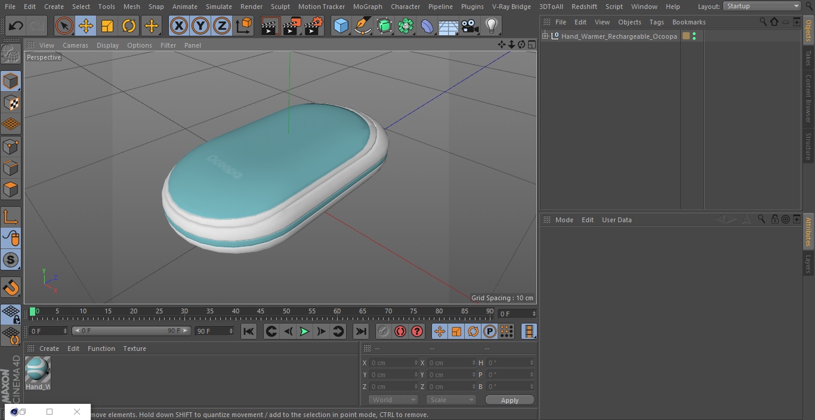
Task: Click the Attribute manager User Data menu
Action: tap(616, 220)
